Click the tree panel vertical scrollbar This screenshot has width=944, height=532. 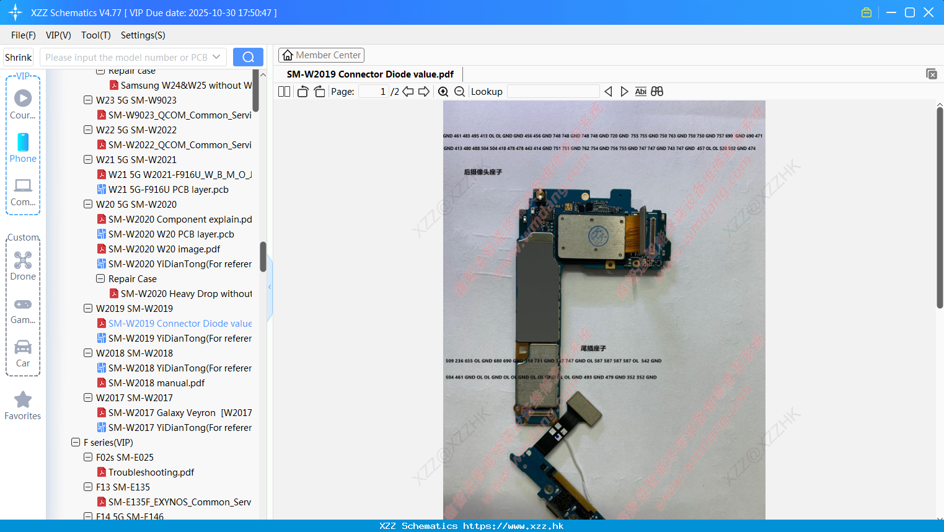pyautogui.click(x=263, y=257)
